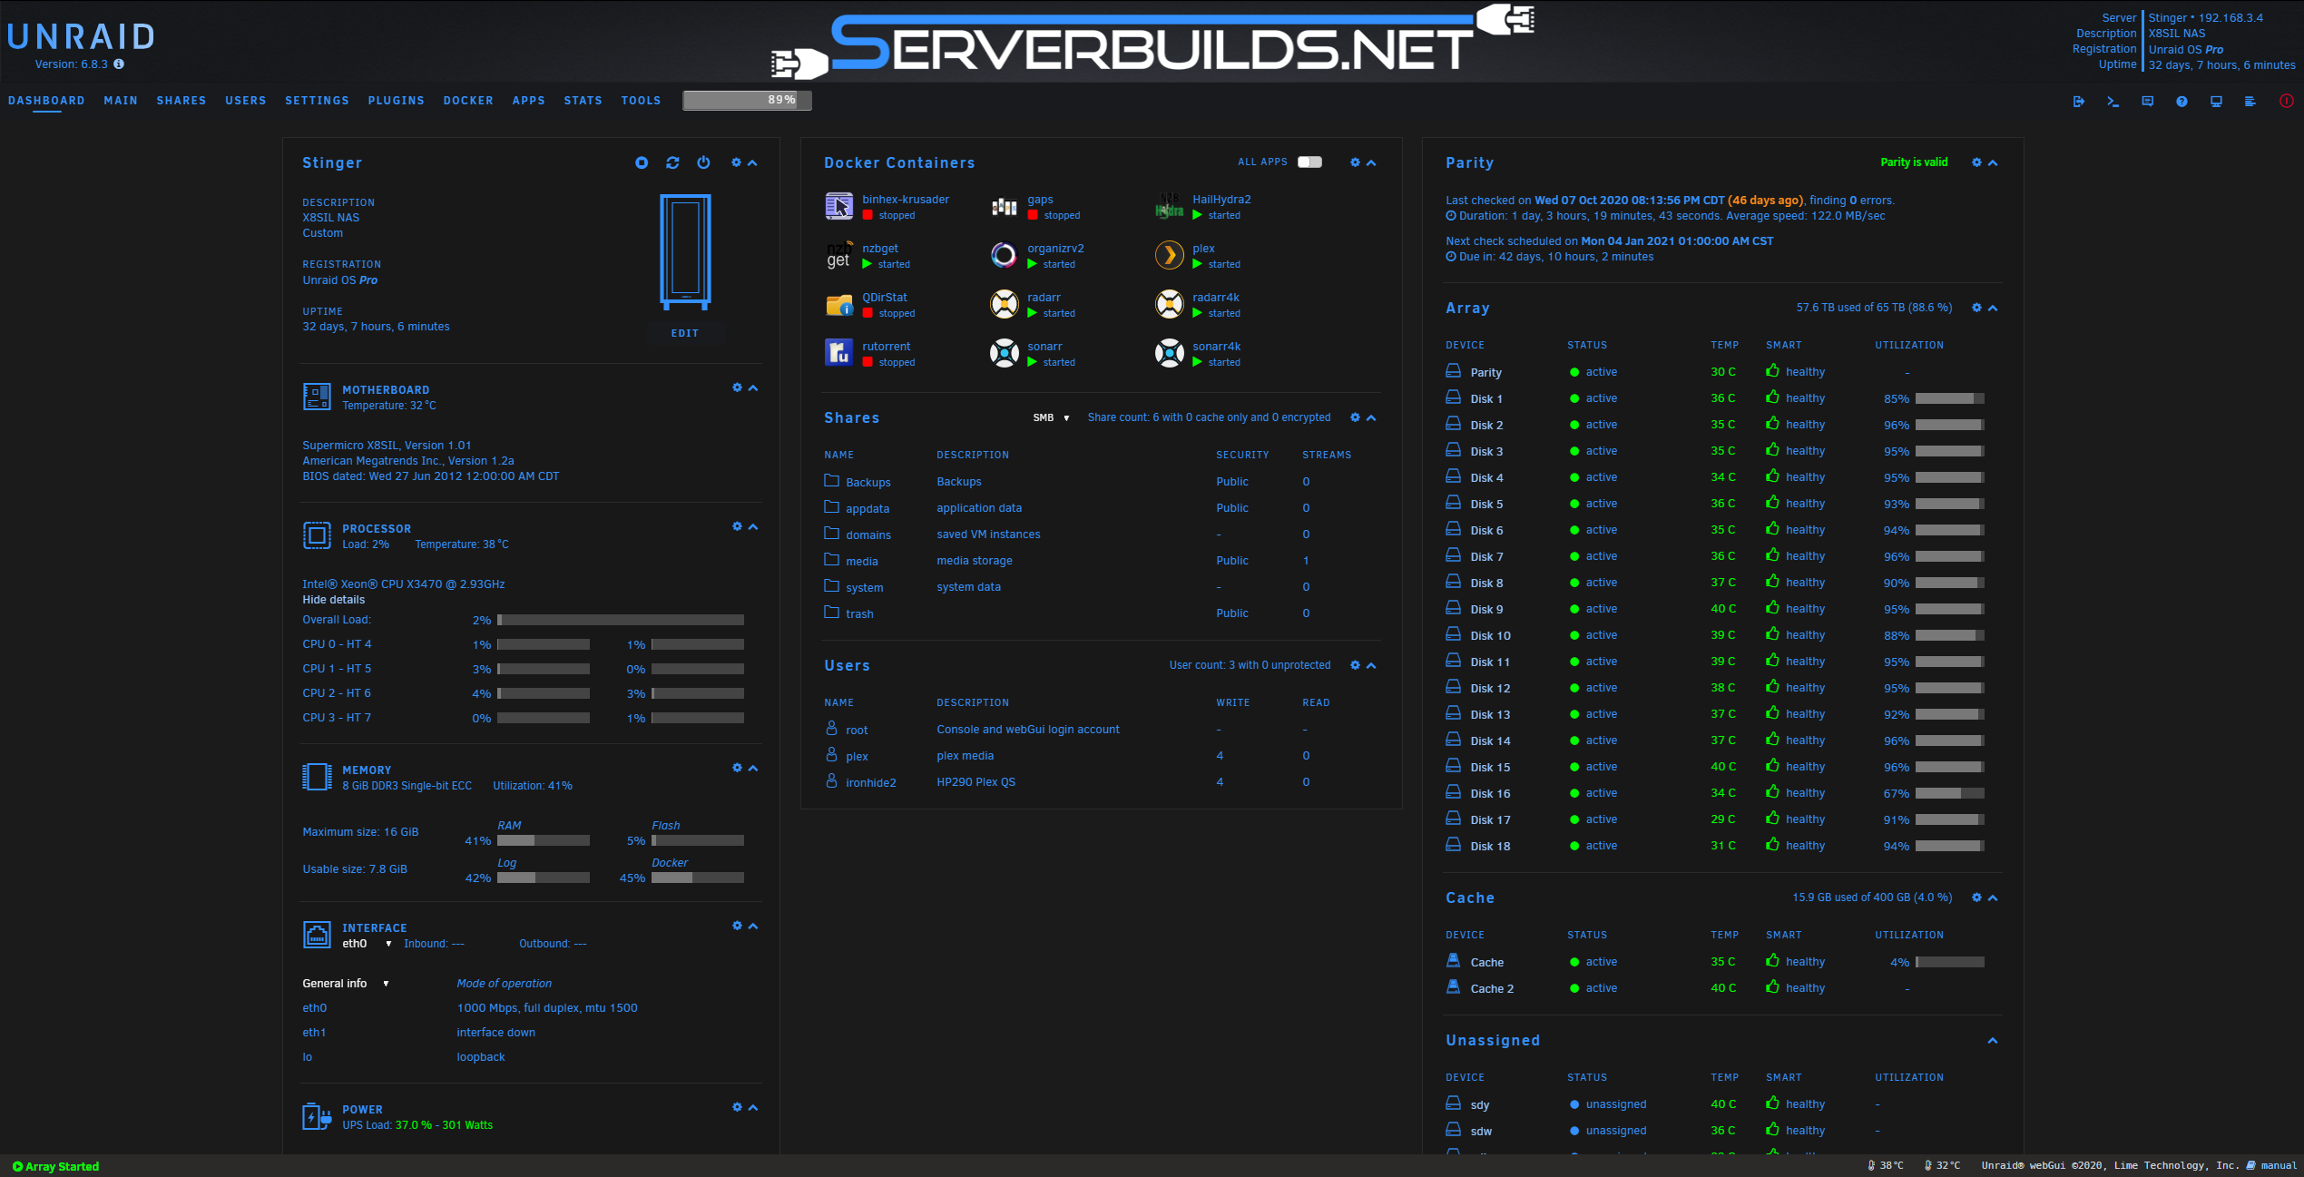2304x1177 pixels.
Task: Open the eth0 interface dropdown
Action: click(367, 944)
